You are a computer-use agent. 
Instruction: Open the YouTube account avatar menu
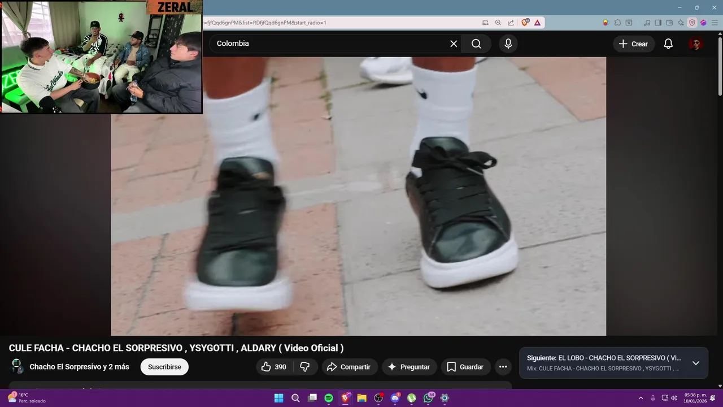pyautogui.click(x=696, y=44)
